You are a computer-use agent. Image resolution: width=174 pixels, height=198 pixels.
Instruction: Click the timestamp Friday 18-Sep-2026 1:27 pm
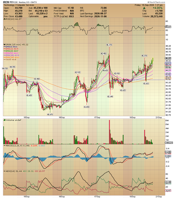click(148, 5)
